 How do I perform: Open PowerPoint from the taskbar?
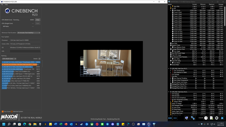[66, 124]
